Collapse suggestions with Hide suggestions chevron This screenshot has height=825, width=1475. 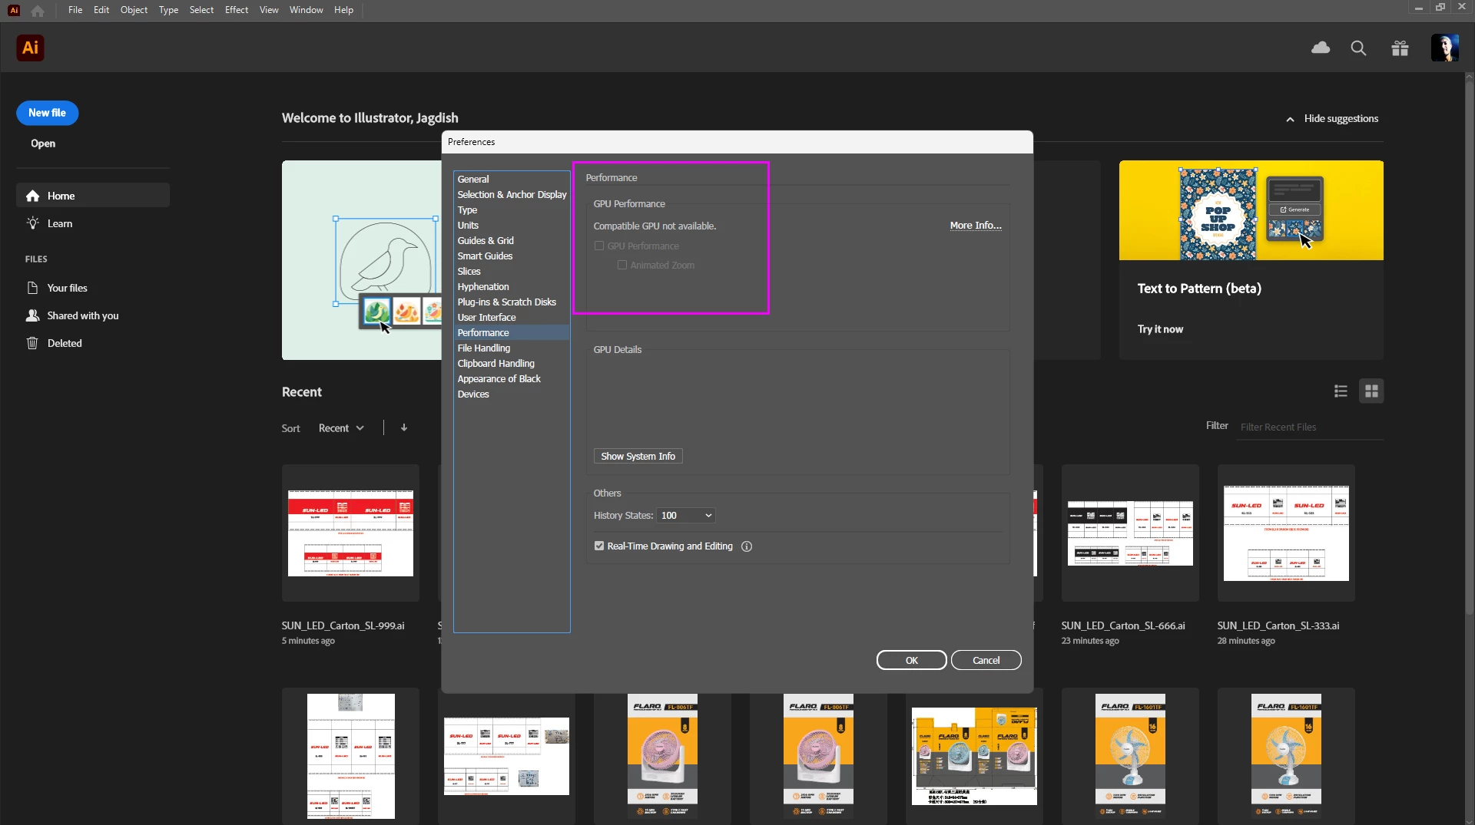(x=1290, y=119)
